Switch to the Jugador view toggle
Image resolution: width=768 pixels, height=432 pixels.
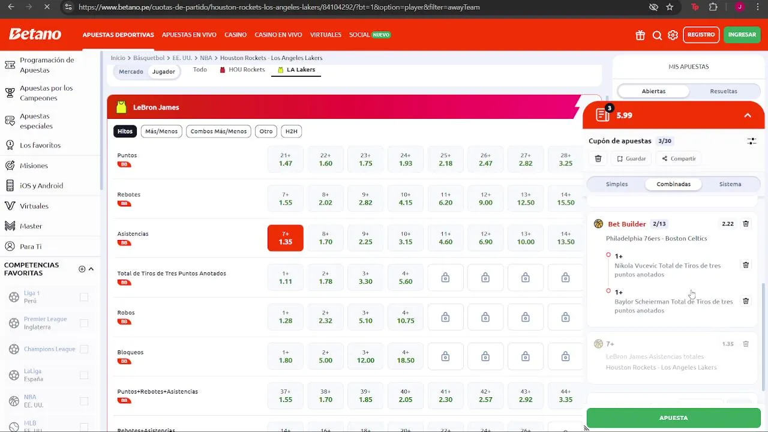click(163, 71)
